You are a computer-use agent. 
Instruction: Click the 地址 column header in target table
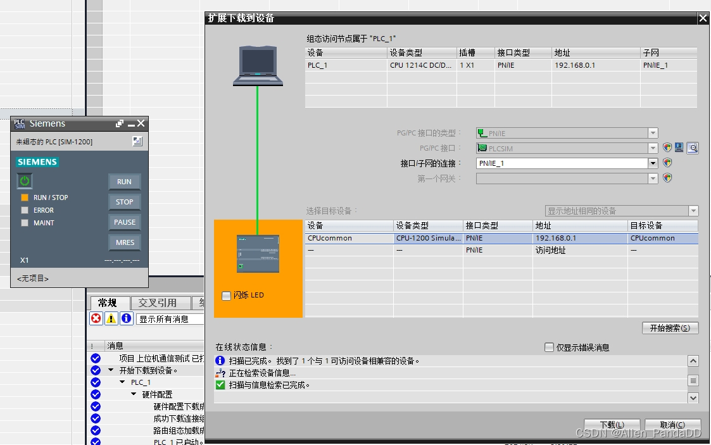point(581,225)
